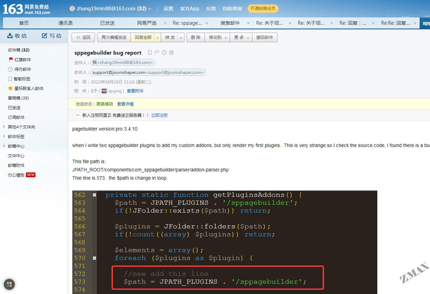Click the date 2022年04月26日 11:16 (星期二)
The height and width of the screenshot is (294, 430).
click(121, 82)
